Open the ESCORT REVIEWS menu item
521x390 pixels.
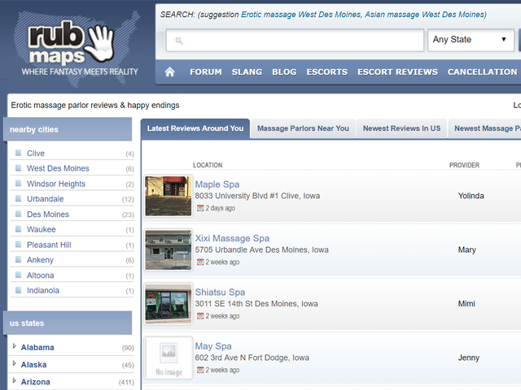397,72
